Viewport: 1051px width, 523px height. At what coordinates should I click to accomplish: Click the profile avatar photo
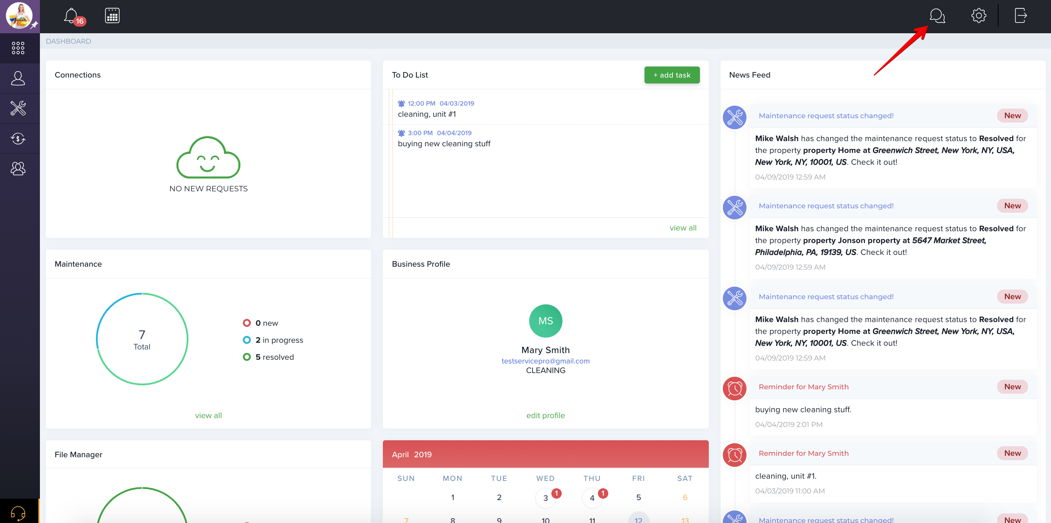pyautogui.click(x=19, y=16)
